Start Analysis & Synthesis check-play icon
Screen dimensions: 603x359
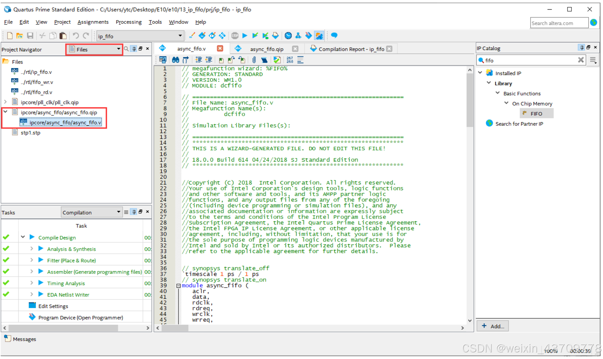pos(255,35)
